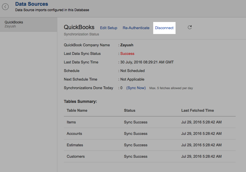Click the Last Data Sync Time value
246x172 pixels.
[x=147, y=62]
